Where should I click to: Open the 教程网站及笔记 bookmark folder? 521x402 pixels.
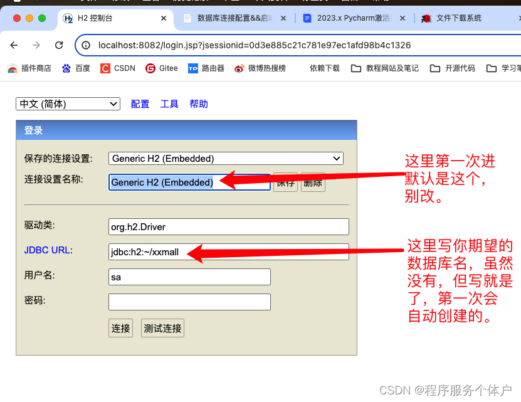tap(385, 68)
